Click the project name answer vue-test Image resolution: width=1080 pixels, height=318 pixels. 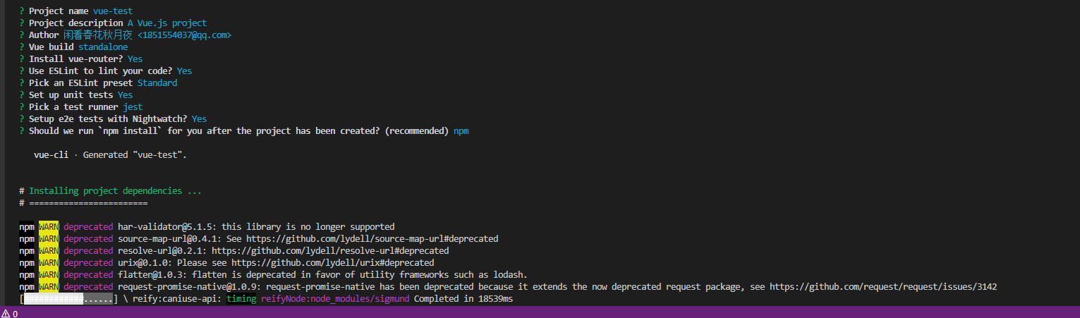[x=112, y=11]
